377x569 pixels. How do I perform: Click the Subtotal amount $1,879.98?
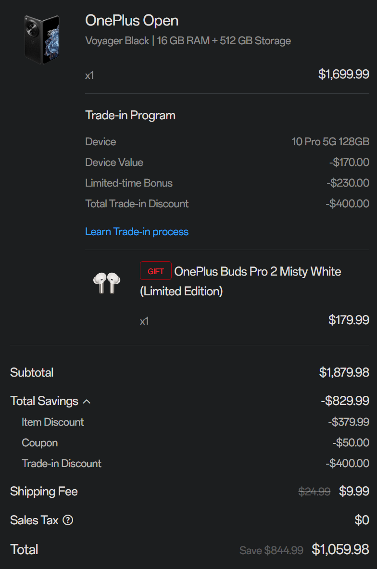344,372
